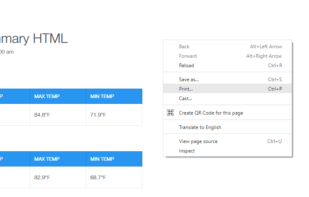309x197 pixels.
Task: Click Translate to English
Action: (200, 127)
